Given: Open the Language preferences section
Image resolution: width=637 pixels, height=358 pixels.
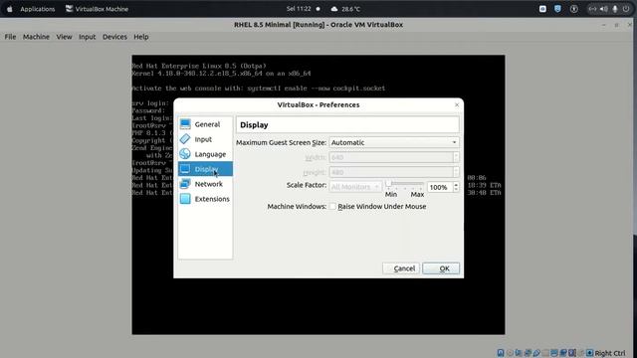Looking at the screenshot, I should coord(205,154).
